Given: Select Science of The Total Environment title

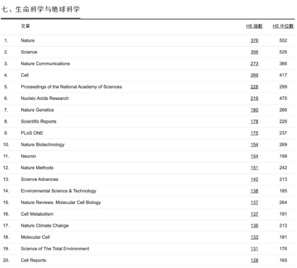Looking at the screenshot, I should pyautogui.click(x=55, y=249).
